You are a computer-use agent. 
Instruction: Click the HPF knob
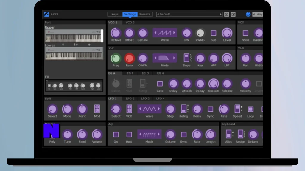(x=213, y=58)
